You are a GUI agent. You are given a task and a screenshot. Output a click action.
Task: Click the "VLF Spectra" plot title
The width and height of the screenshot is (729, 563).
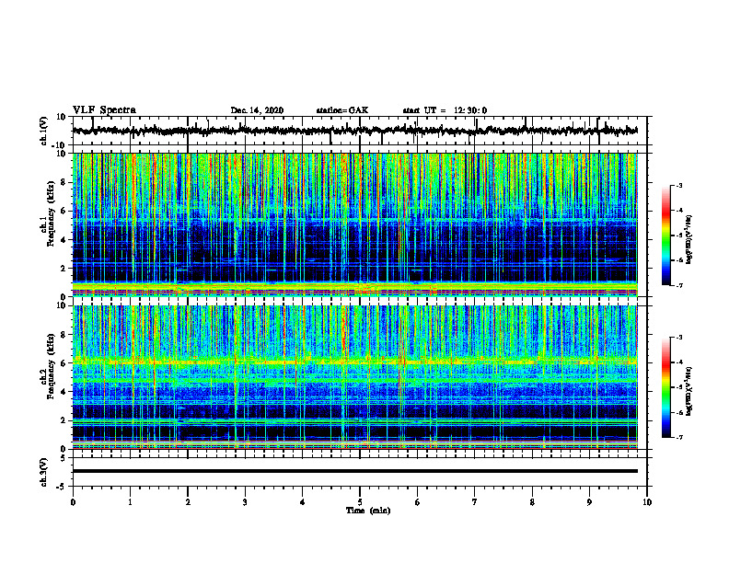(x=104, y=110)
